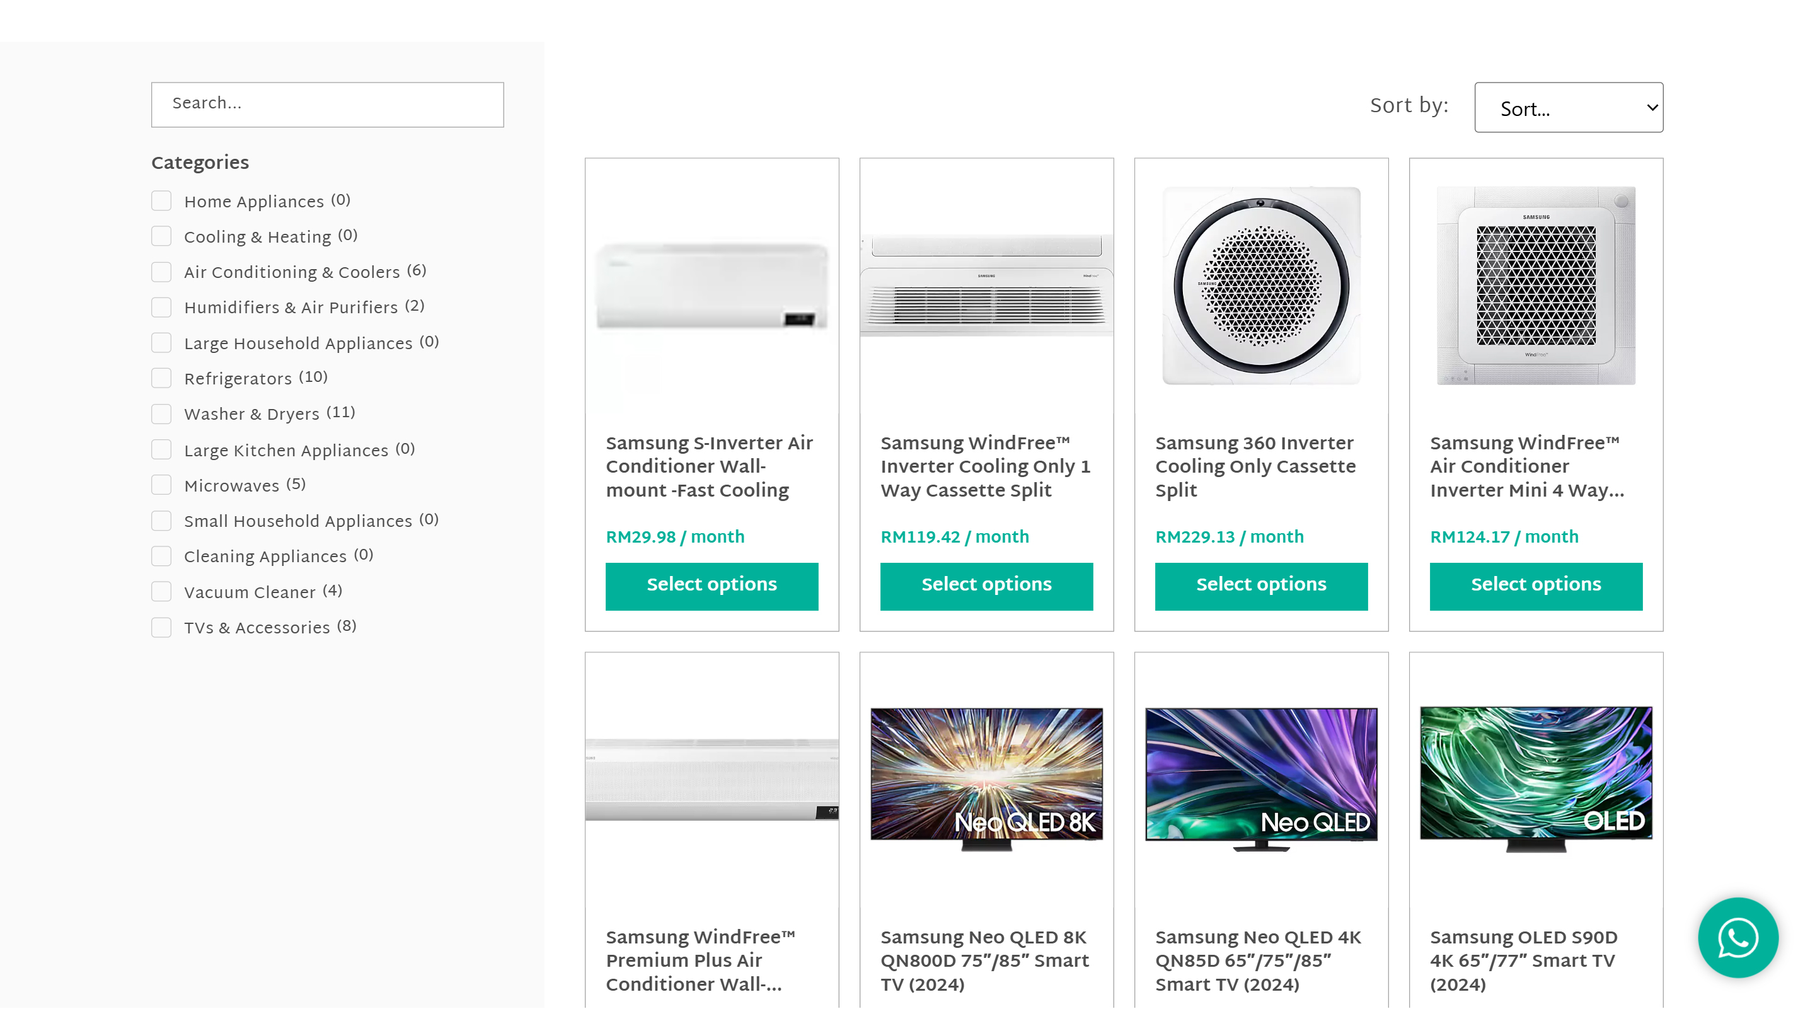The image size is (1815, 1009).
Task: Enable the TVs & Accessories filter
Action: coord(161,627)
